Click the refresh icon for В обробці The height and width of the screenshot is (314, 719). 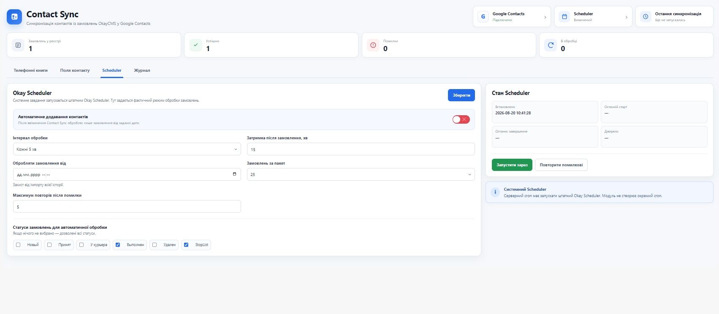coord(551,45)
